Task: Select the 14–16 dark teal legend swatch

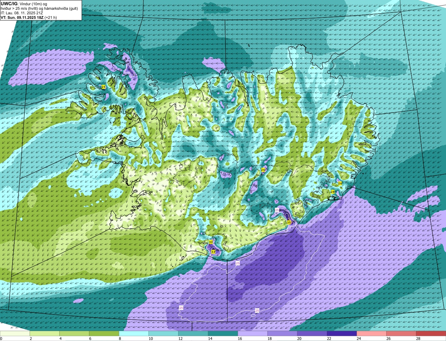Action: pos(223,334)
